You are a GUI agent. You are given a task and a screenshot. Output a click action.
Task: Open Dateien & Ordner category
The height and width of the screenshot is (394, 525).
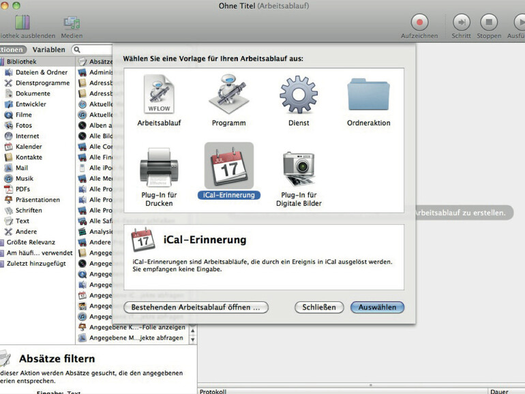coord(36,72)
